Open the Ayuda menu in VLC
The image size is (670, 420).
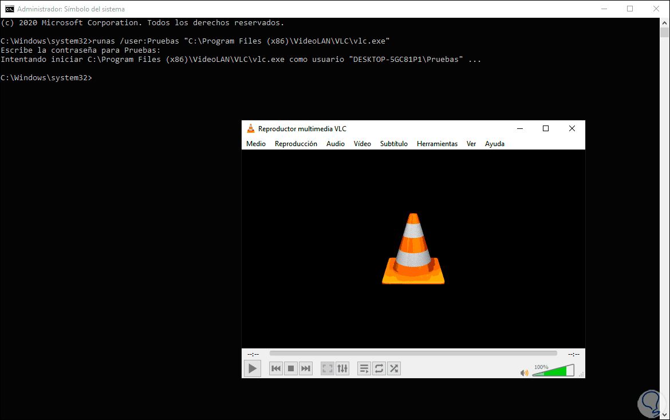(495, 144)
